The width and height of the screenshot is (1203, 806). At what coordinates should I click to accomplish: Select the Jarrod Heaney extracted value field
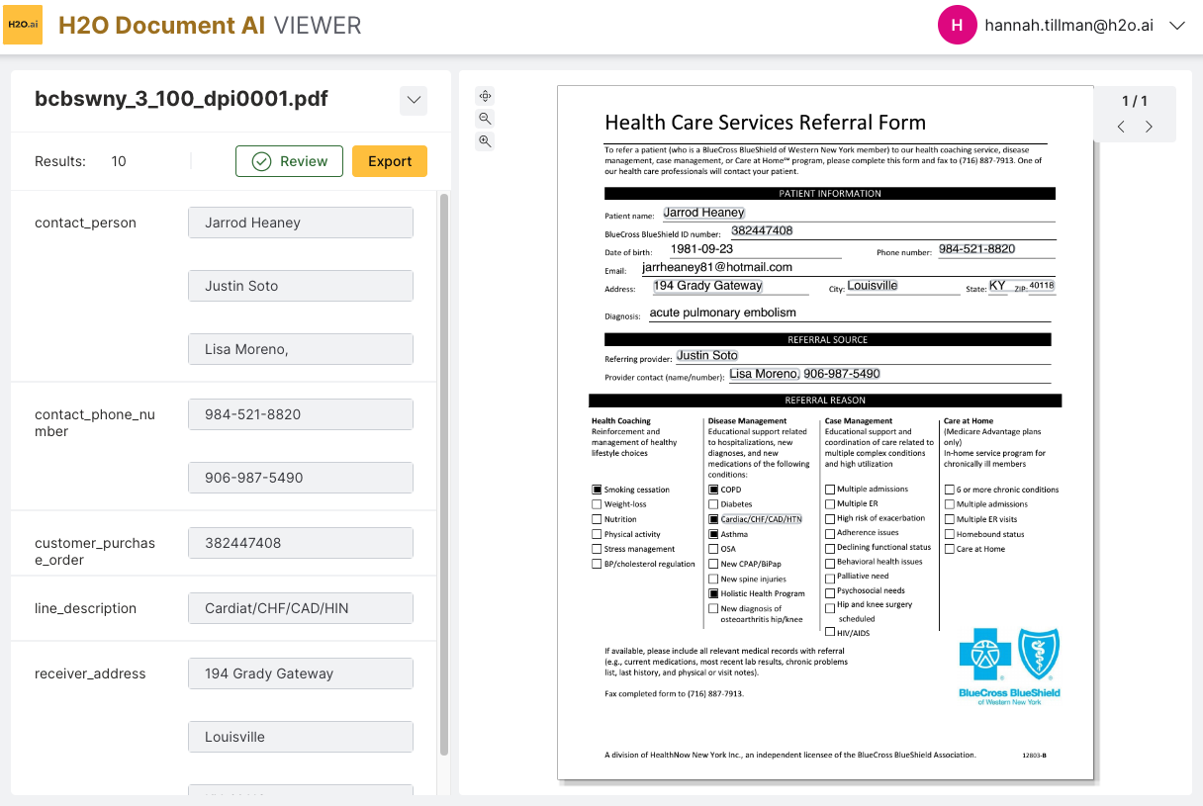(300, 223)
